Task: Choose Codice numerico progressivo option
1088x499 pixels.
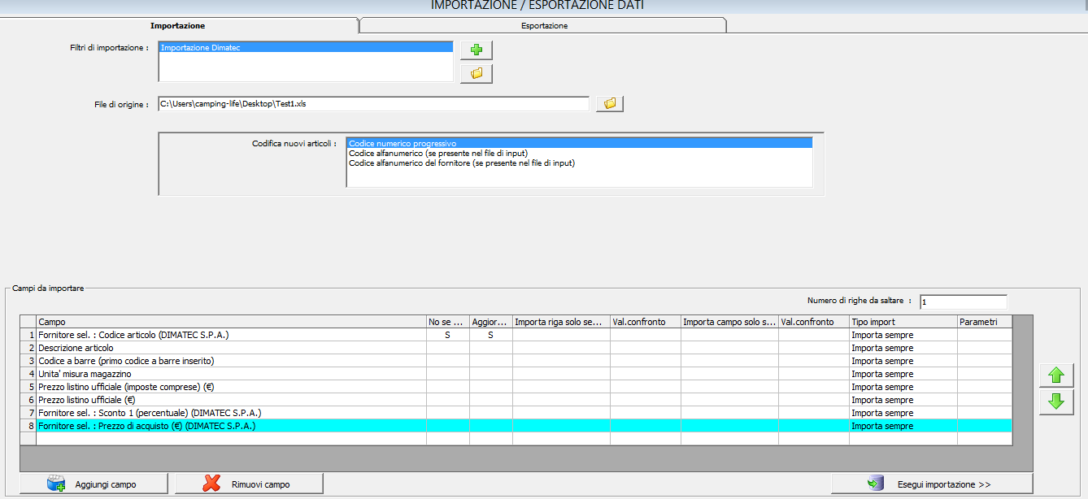Action: point(580,143)
